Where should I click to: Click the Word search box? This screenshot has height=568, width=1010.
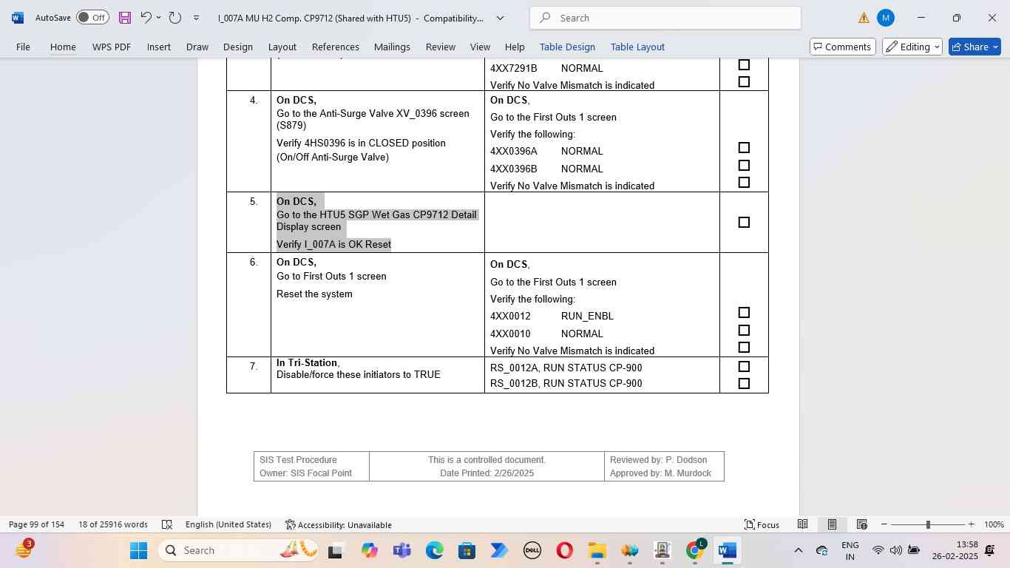tap(665, 18)
